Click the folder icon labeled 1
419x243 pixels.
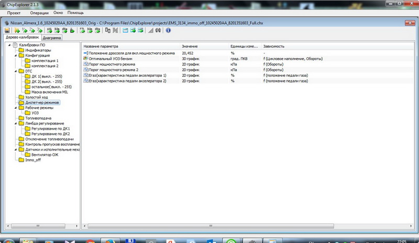[26, 30]
